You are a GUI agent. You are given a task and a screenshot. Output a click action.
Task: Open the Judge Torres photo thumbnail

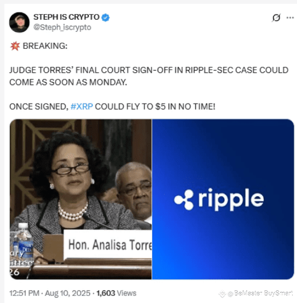click(80, 199)
